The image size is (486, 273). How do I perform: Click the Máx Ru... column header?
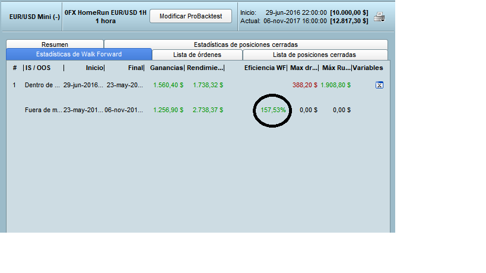click(x=336, y=68)
